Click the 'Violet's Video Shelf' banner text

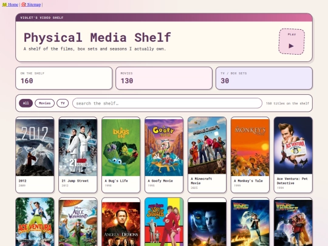(x=42, y=18)
